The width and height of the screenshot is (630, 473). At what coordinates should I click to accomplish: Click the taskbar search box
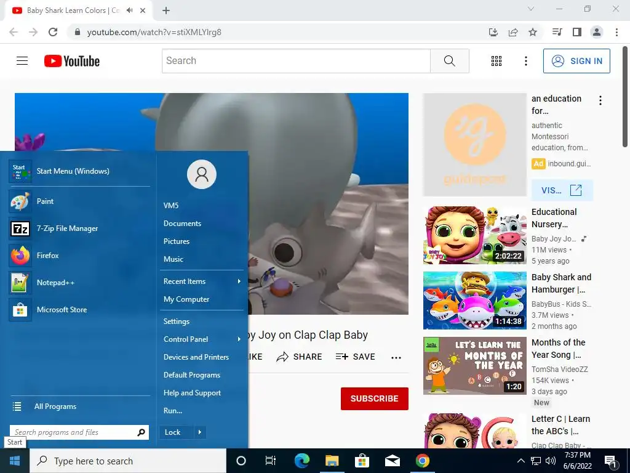tap(128, 461)
